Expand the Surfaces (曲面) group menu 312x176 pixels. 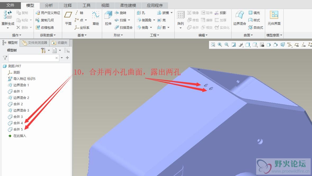(248, 35)
